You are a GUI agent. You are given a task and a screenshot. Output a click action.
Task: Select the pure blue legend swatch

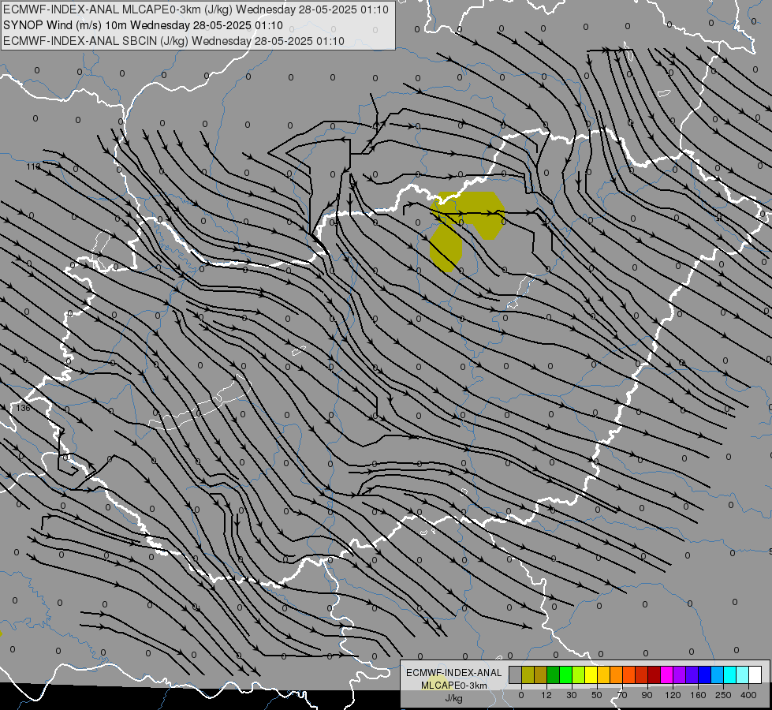pyautogui.click(x=705, y=674)
